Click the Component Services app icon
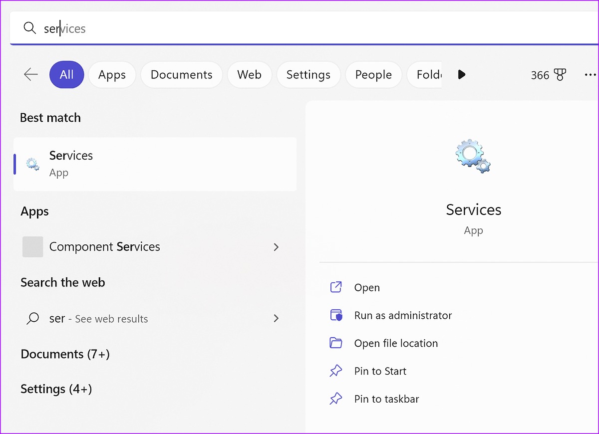The width and height of the screenshot is (599, 434). [x=33, y=247]
